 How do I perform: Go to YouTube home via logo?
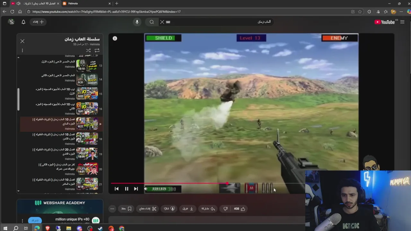(x=385, y=22)
